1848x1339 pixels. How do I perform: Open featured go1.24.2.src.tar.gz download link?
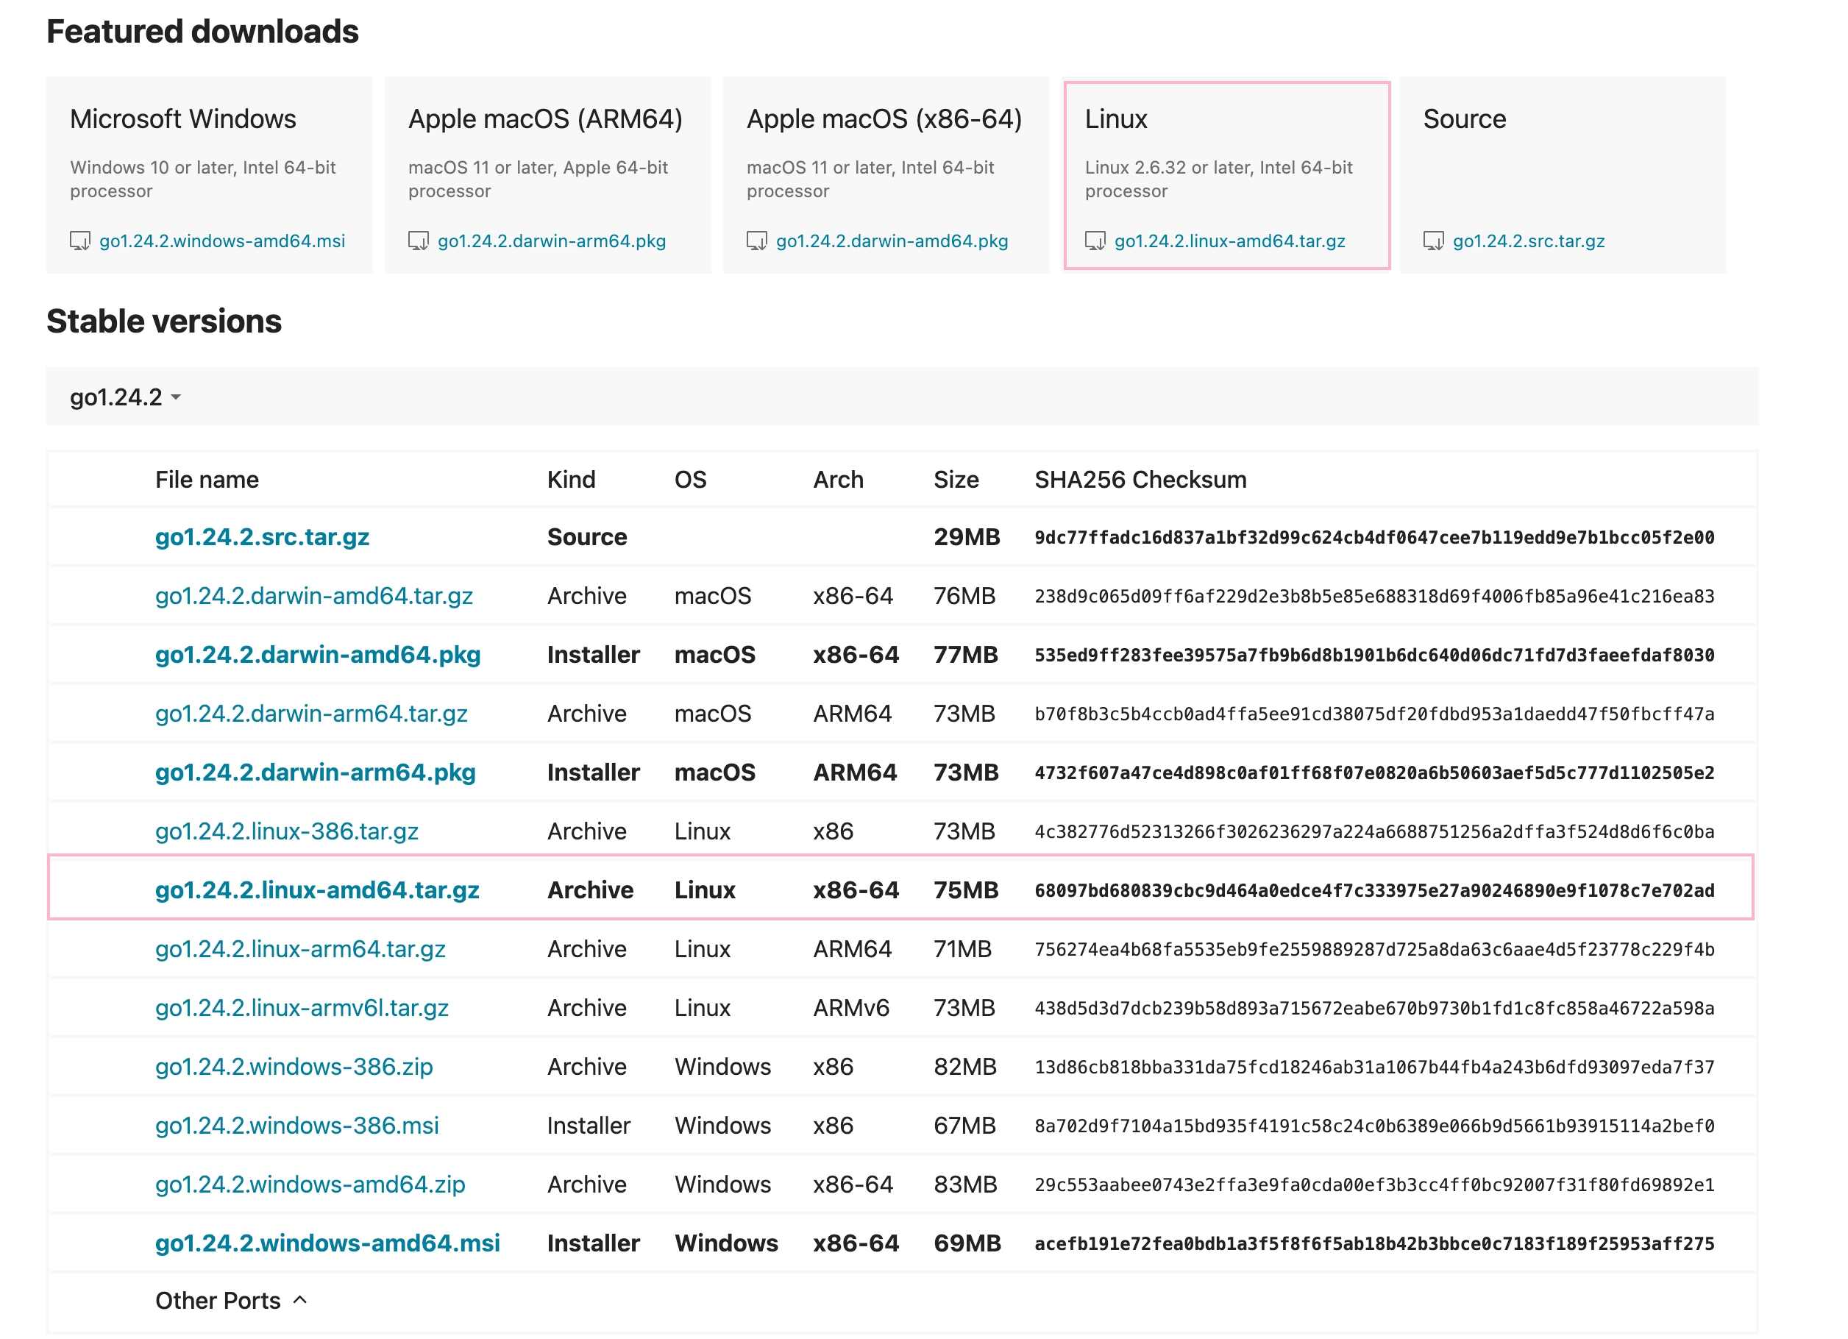1529,241
